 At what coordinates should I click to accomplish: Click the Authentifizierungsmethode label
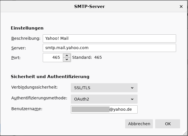point(39,98)
